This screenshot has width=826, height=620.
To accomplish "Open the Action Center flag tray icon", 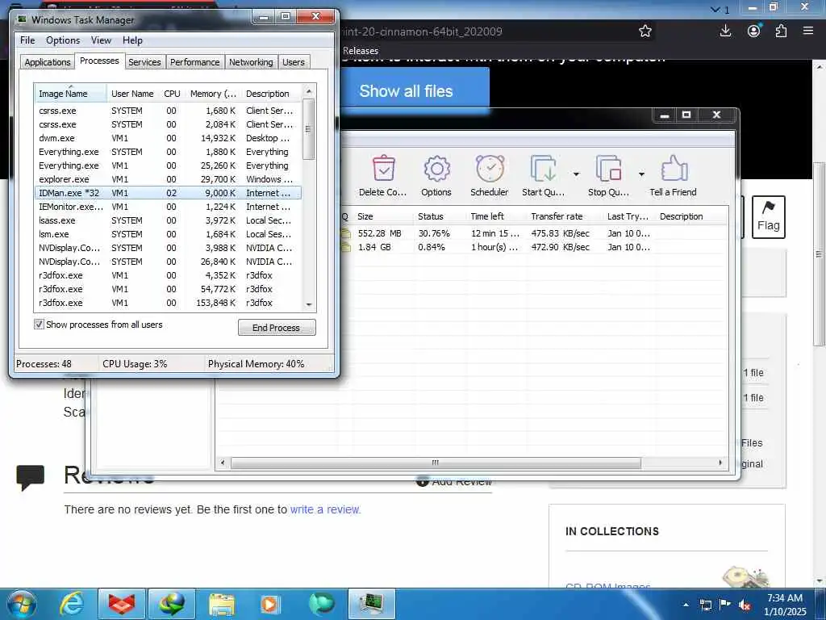I will coord(725,605).
